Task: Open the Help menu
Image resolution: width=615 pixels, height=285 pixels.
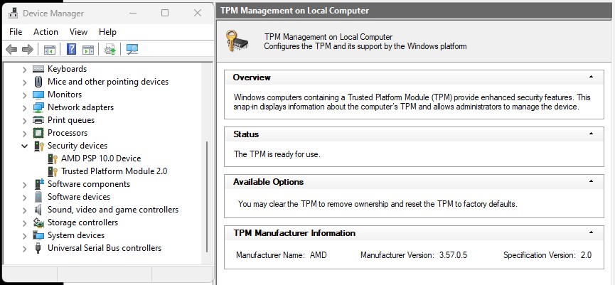Action: pyautogui.click(x=107, y=32)
